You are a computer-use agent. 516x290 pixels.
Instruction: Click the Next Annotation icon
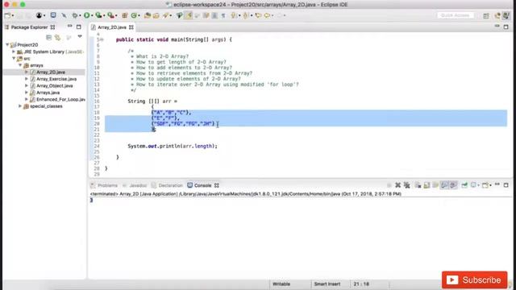coord(233,15)
